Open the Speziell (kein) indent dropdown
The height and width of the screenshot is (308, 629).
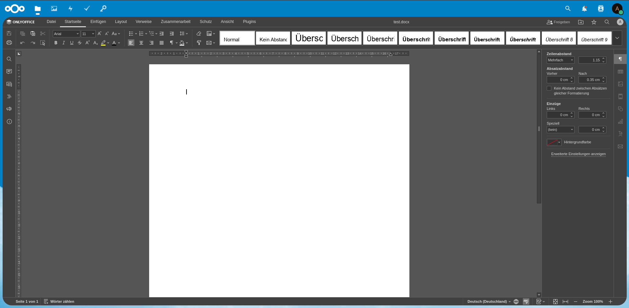point(560,130)
